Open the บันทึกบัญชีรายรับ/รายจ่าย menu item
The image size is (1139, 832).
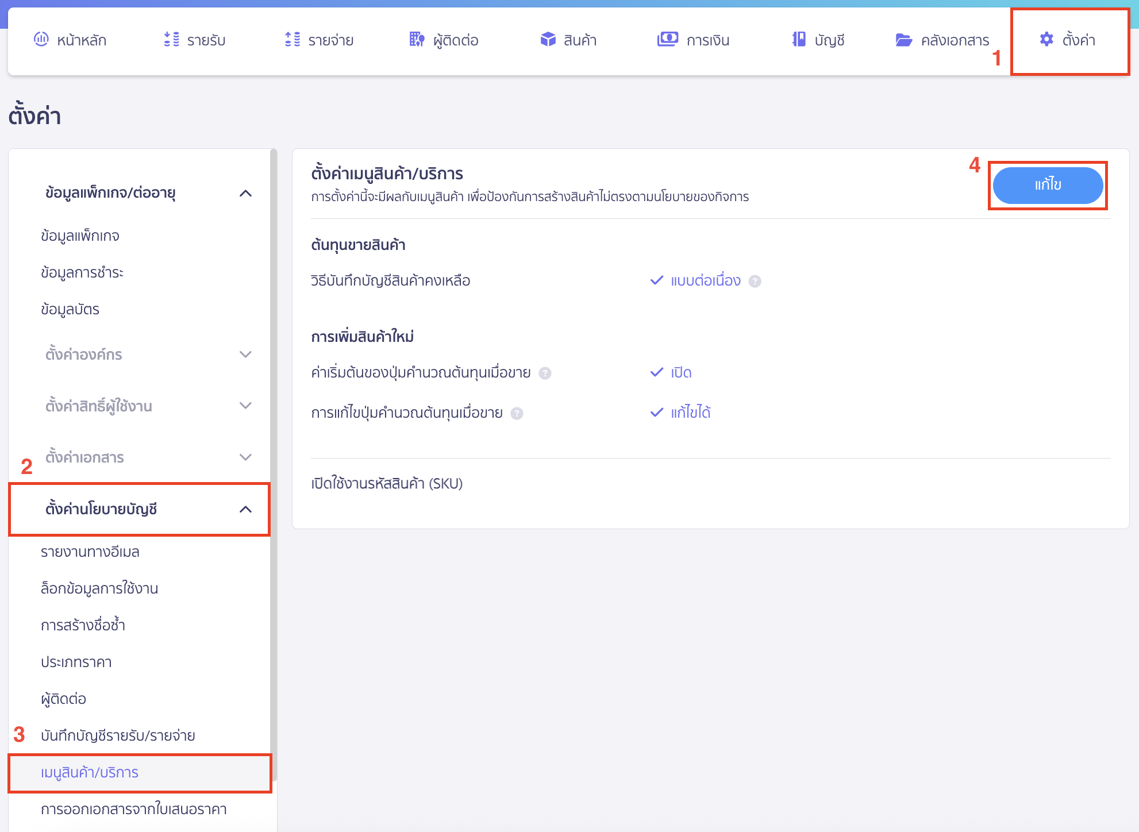coord(118,735)
